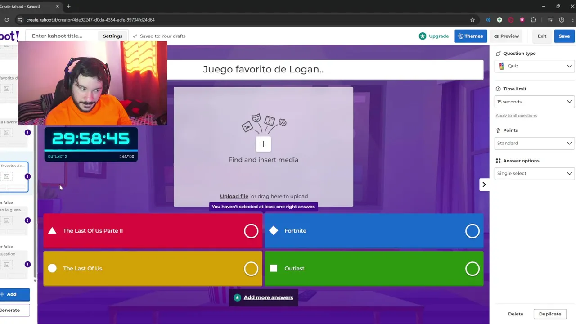Click the Enter kahoot title field
Image resolution: width=576 pixels, height=324 pixels.
61,36
